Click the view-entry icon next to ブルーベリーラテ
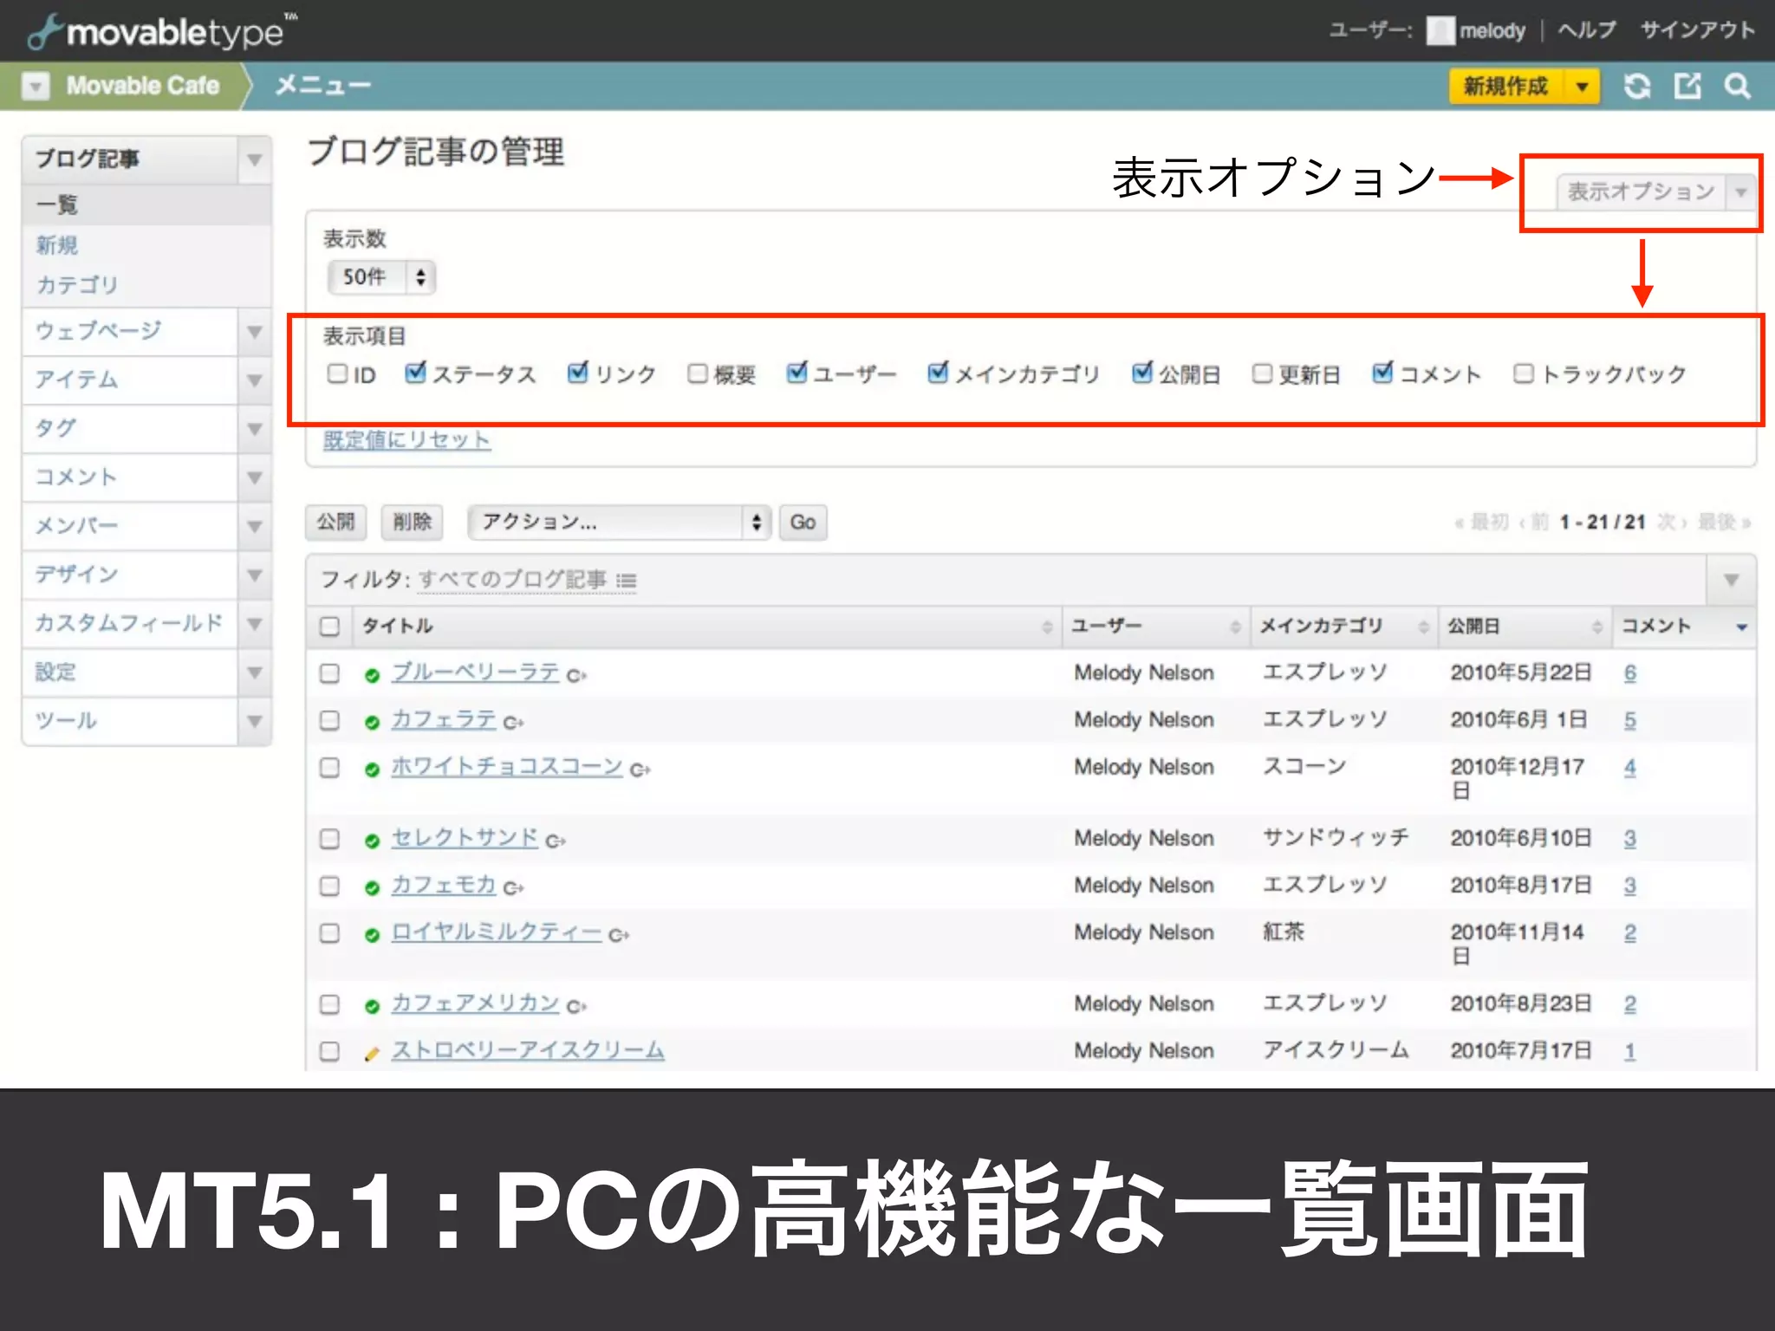Screen dimensions: 1775x1331 [x=577, y=674]
